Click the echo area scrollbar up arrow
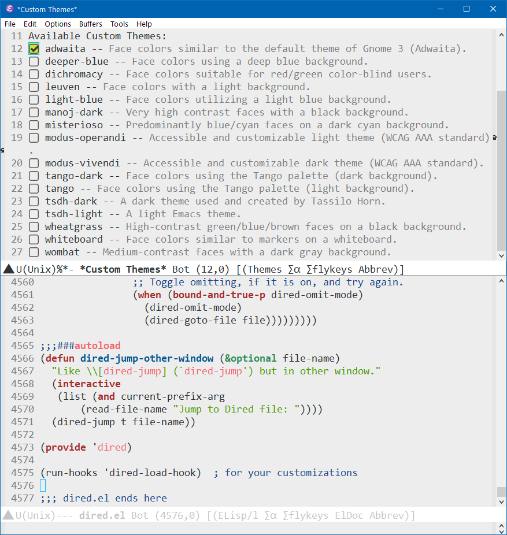507x535 pixels. click(x=501, y=526)
